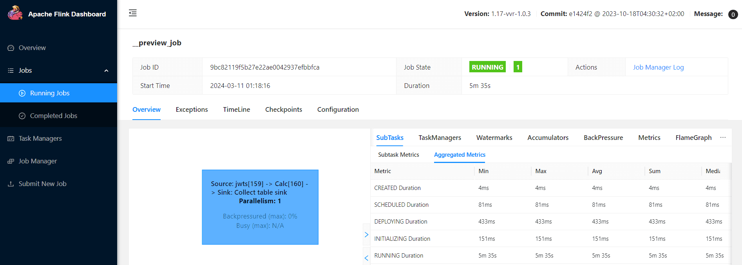Viewport: 742px width, 265px height.
Task: Select the SubTasks tab
Action: [390, 138]
